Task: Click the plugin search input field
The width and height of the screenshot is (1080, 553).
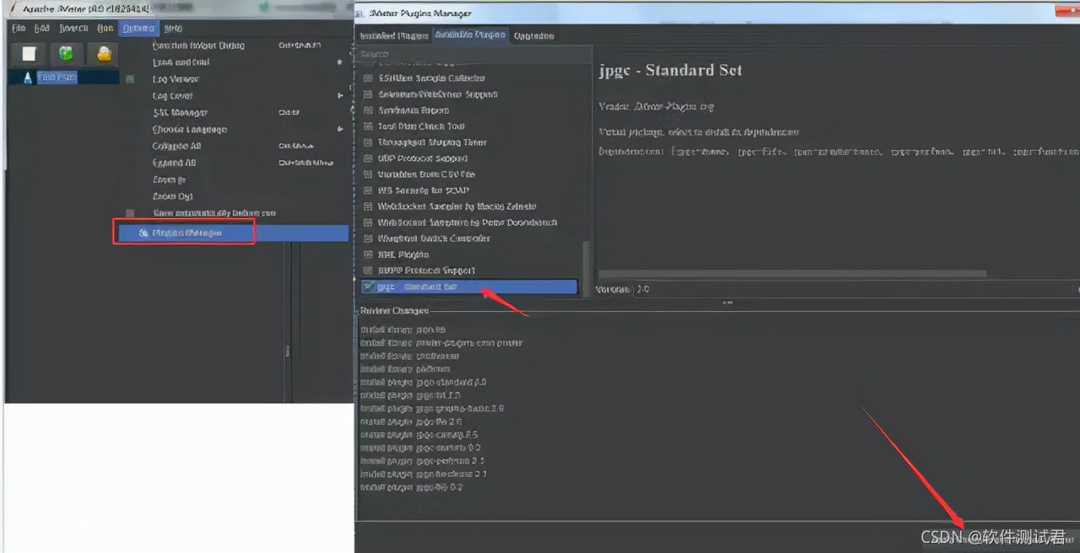Action: tap(473, 54)
